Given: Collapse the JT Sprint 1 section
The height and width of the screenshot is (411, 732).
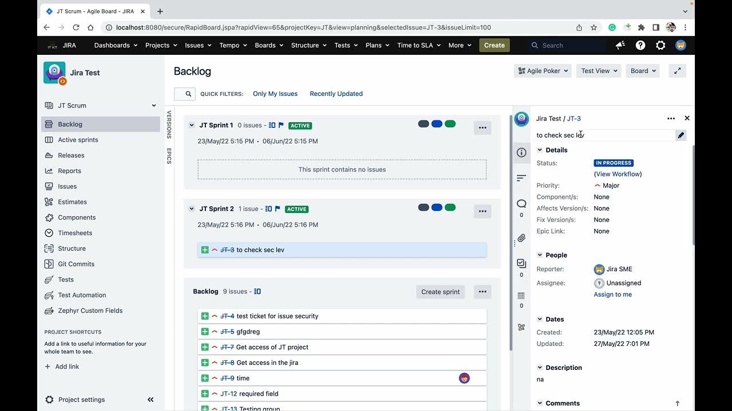Looking at the screenshot, I should point(192,125).
